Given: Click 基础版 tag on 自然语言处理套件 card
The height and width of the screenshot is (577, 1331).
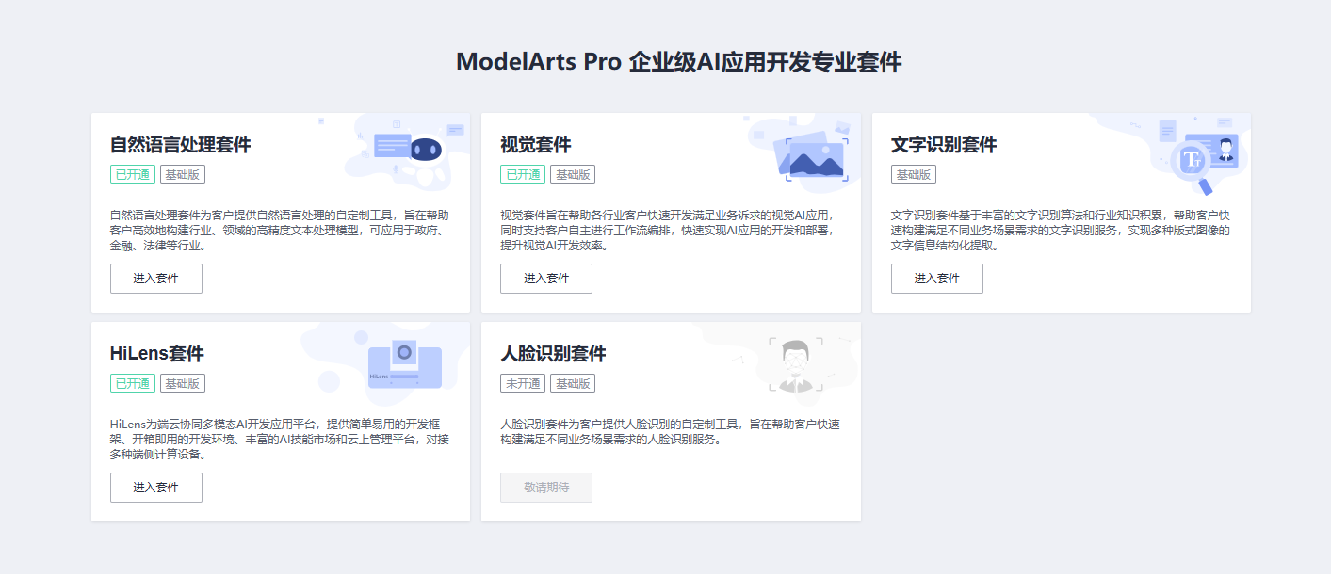Looking at the screenshot, I should [x=183, y=174].
